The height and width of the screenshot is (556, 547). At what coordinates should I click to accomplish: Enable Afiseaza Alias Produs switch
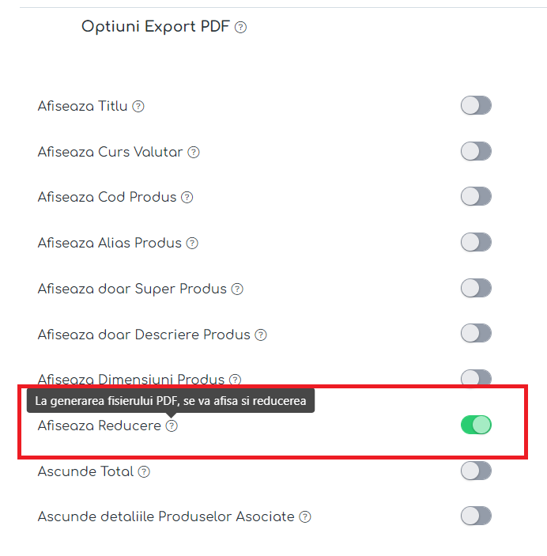point(476,242)
